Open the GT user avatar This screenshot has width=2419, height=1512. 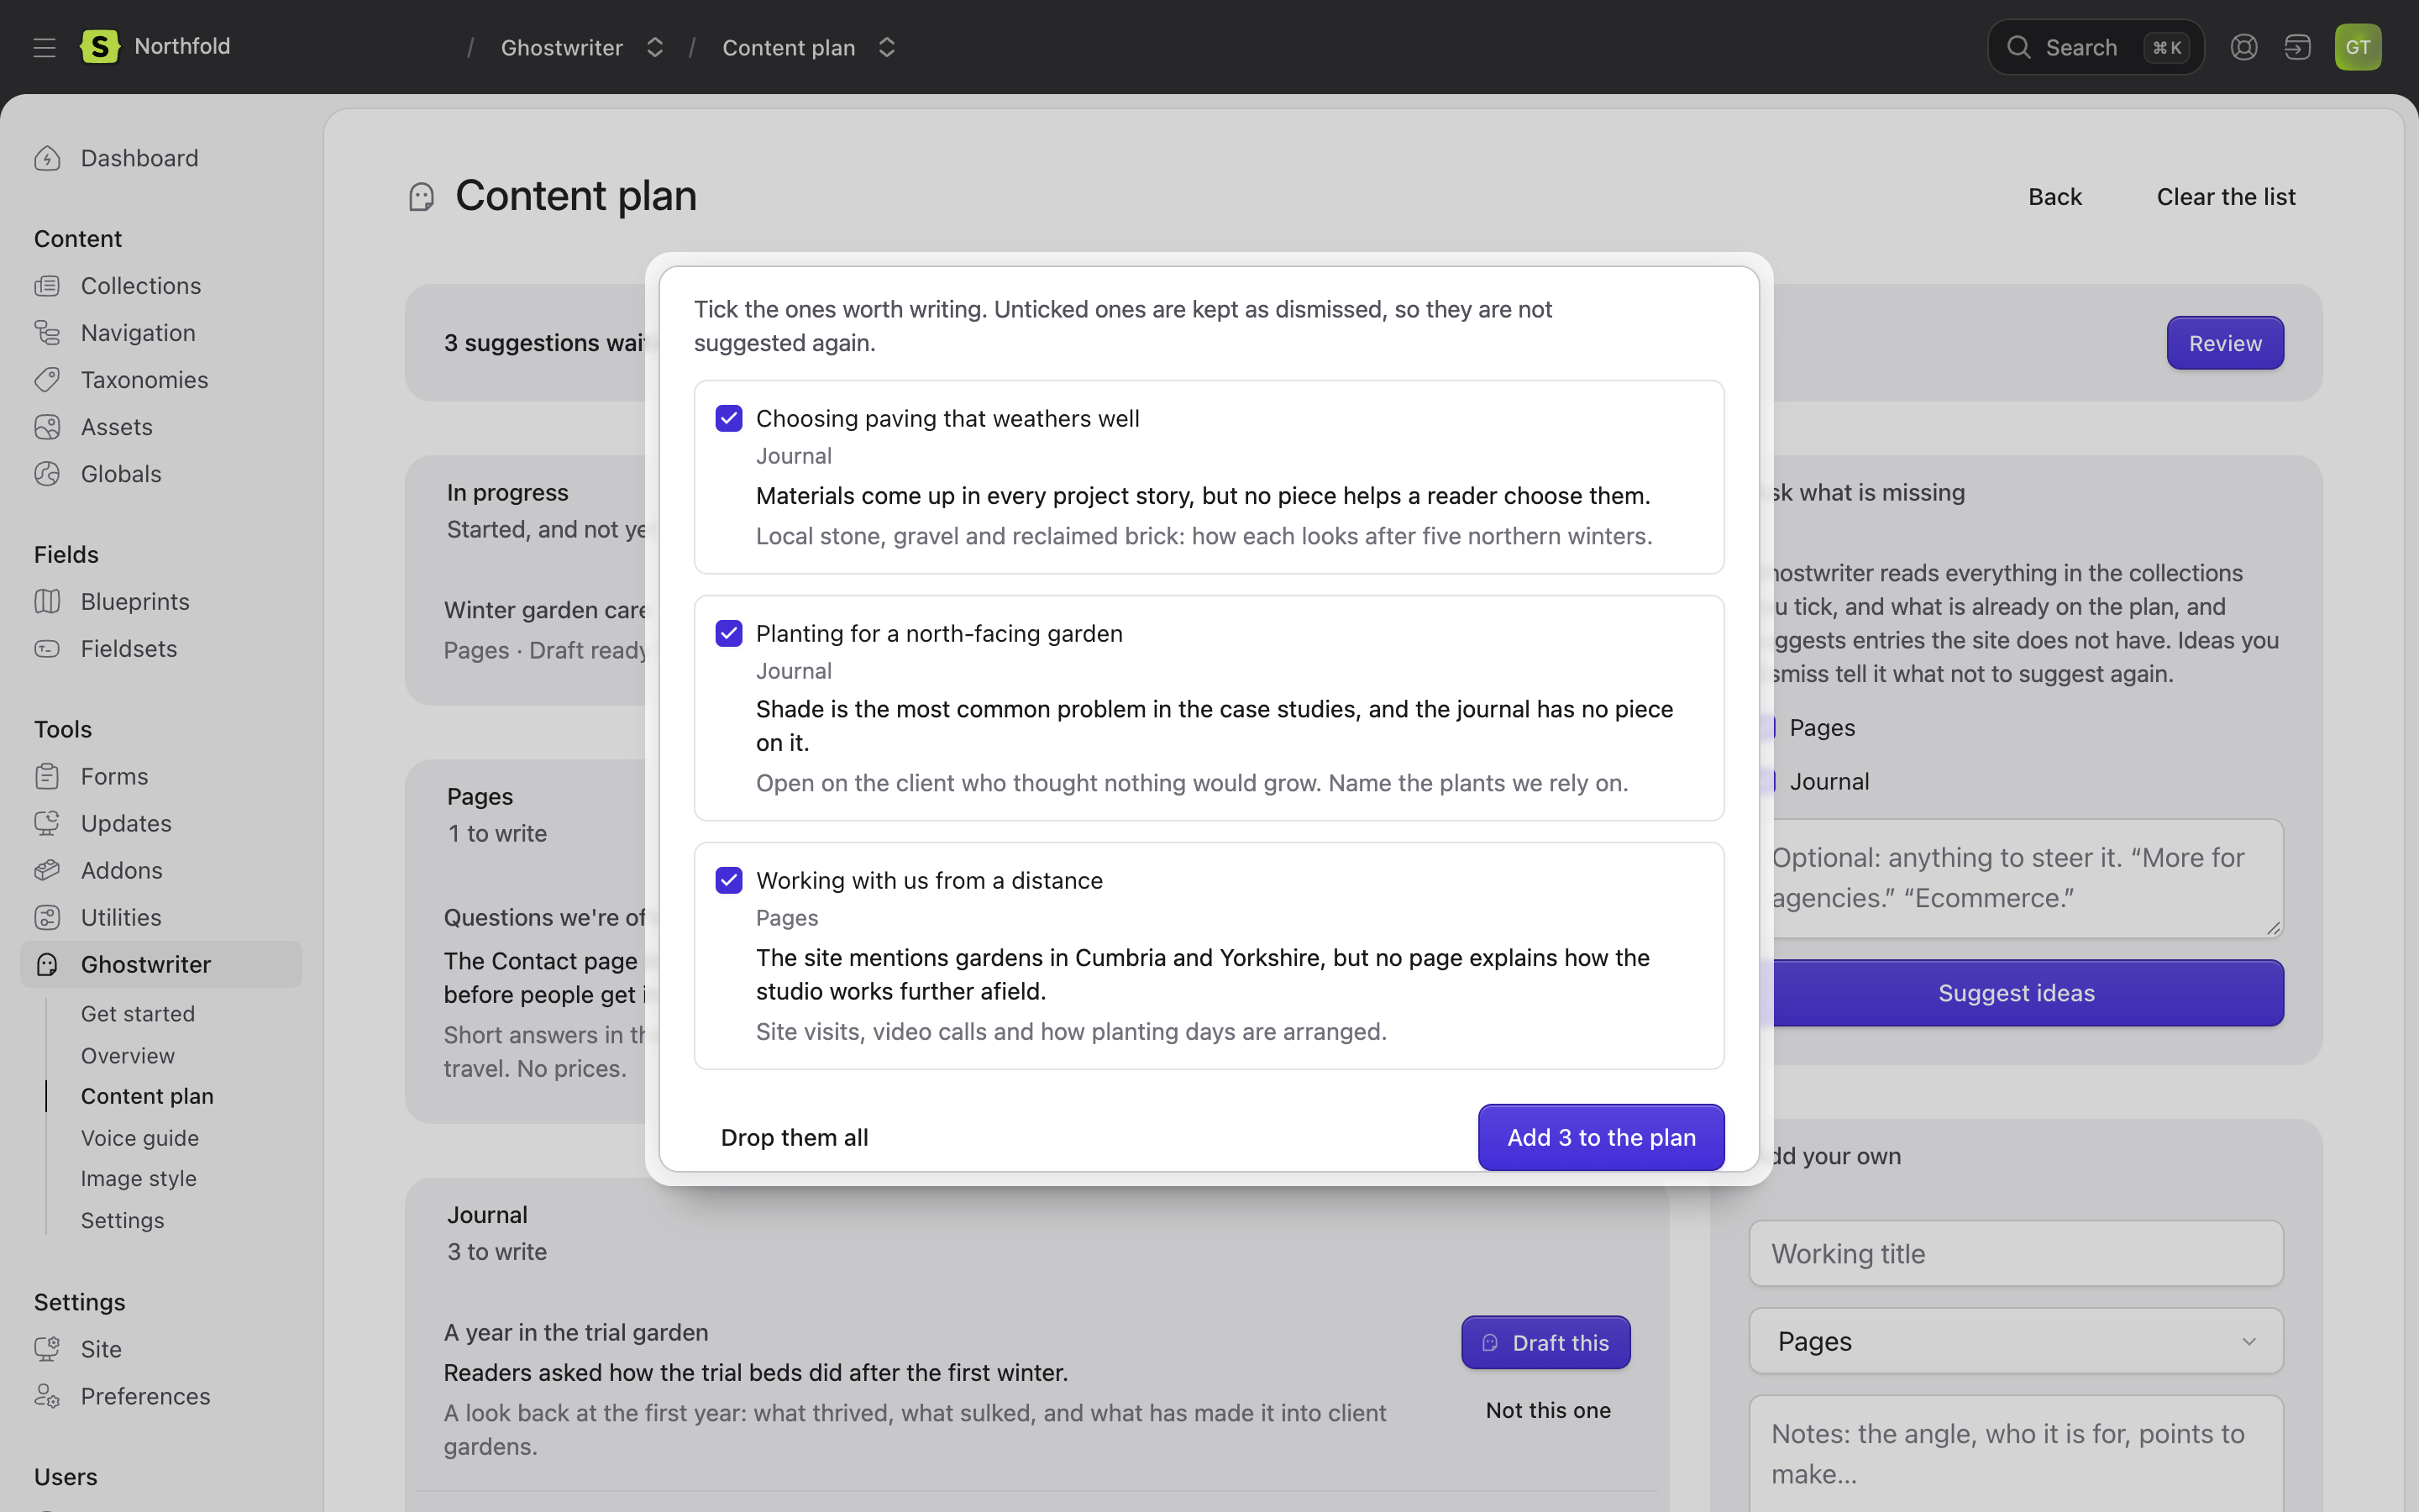pos(2357,47)
